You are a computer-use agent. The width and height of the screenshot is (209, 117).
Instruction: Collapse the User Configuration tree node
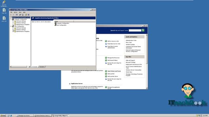[x=11, y=26]
